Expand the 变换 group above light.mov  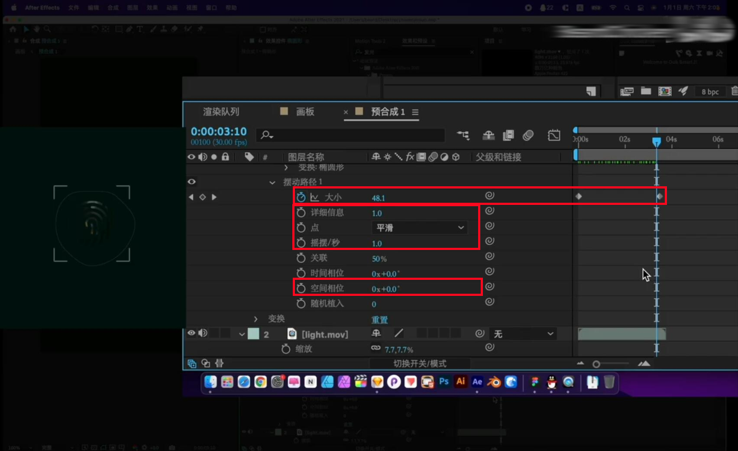(256, 319)
